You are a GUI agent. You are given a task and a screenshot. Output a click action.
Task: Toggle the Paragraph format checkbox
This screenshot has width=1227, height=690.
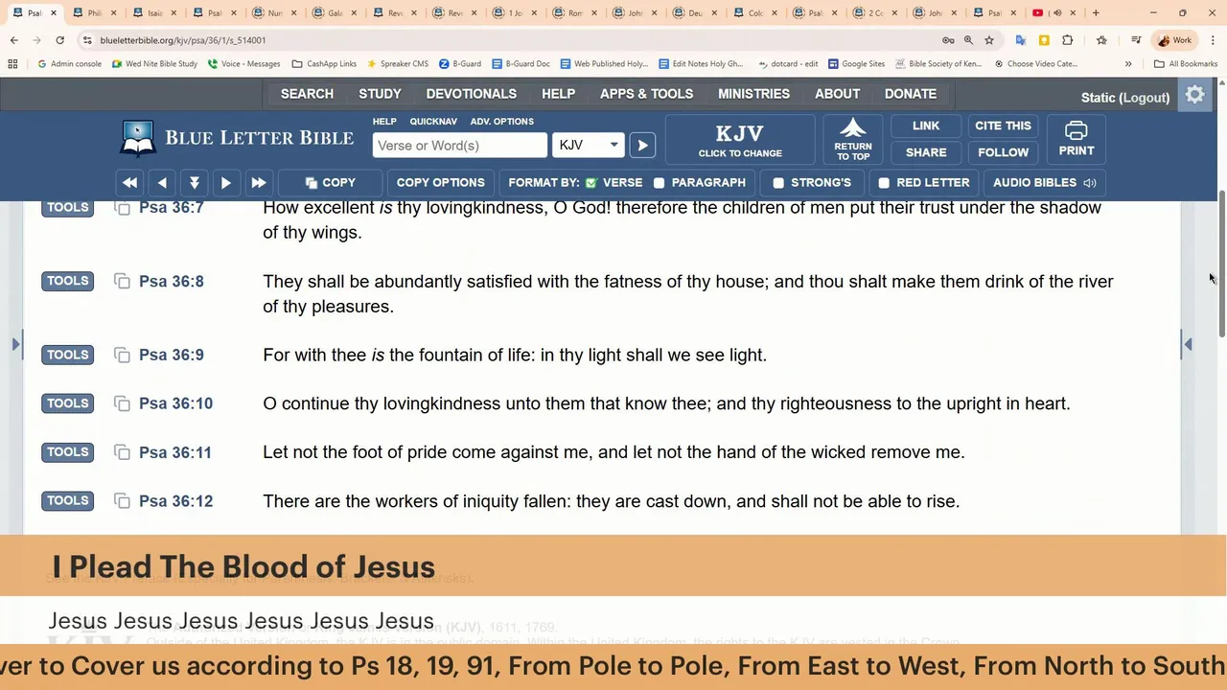pos(660,182)
